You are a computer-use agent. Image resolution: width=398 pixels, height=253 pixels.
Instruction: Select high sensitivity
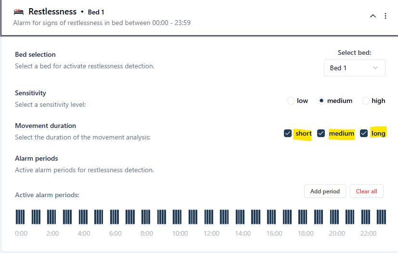366,101
